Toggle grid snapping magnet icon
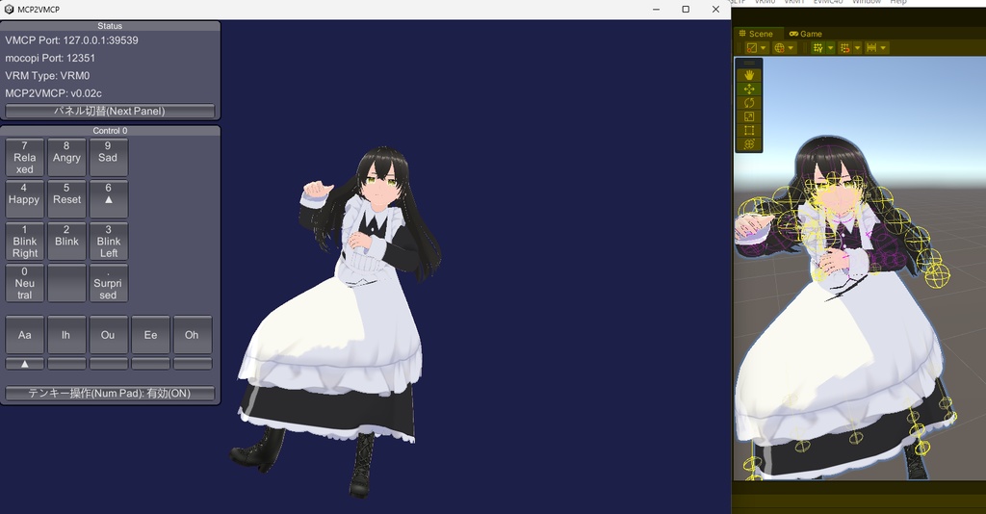The image size is (986, 514). pyautogui.click(x=844, y=48)
